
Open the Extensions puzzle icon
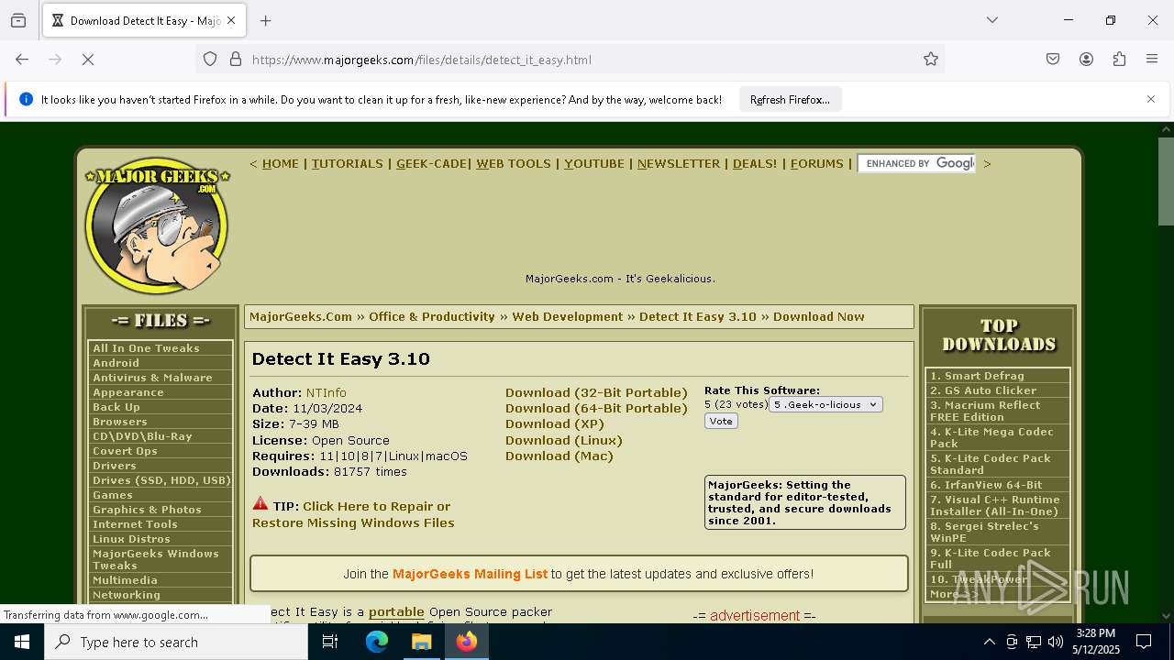[x=1119, y=60]
